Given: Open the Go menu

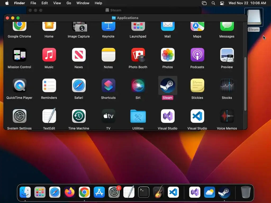Looking at the screenshot, I should pos(69,3).
